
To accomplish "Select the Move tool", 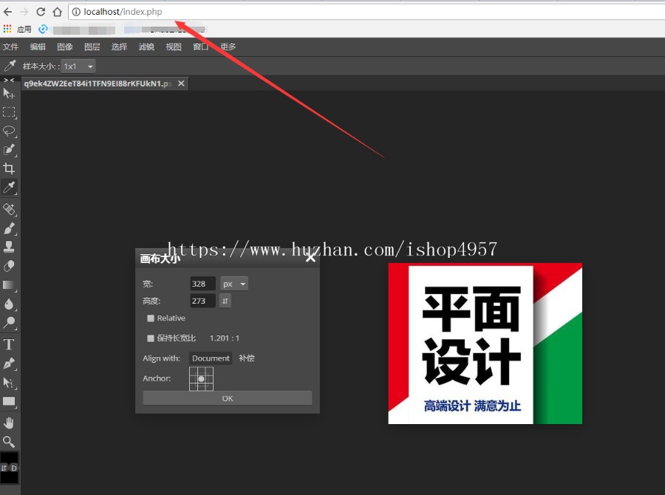I will (x=9, y=93).
